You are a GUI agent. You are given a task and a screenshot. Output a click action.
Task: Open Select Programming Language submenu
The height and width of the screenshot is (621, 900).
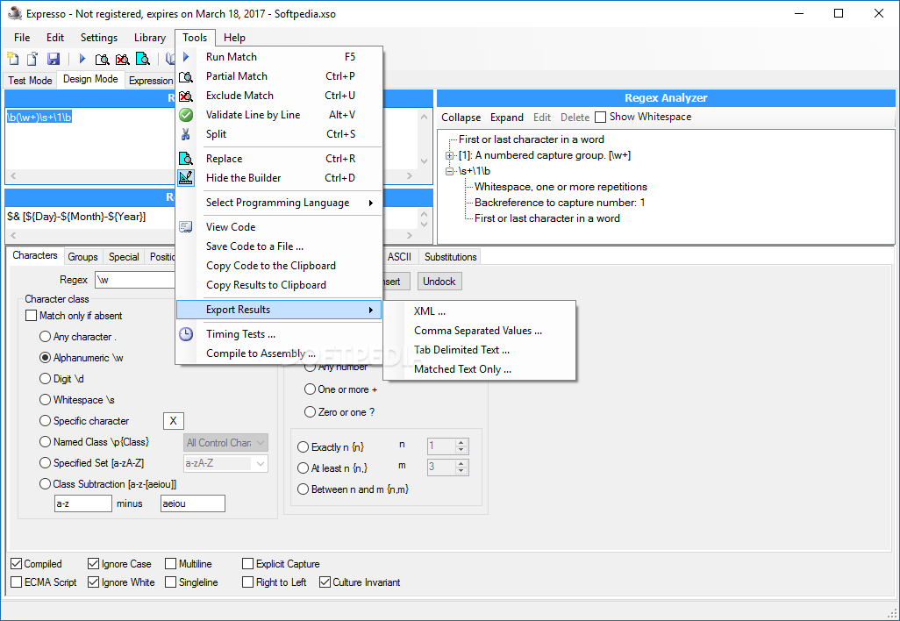click(x=279, y=203)
